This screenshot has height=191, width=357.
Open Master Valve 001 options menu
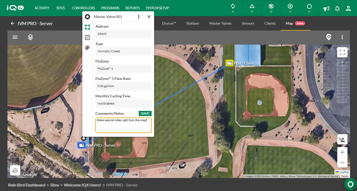pos(139,17)
